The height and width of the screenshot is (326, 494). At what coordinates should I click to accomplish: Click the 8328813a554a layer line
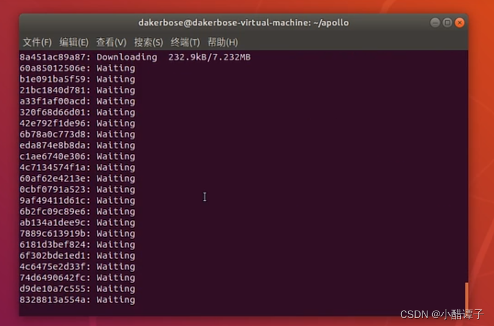(x=77, y=300)
